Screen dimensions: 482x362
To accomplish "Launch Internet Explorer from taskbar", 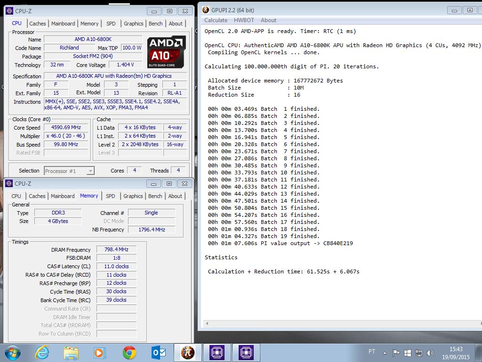I will [x=42, y=353].
